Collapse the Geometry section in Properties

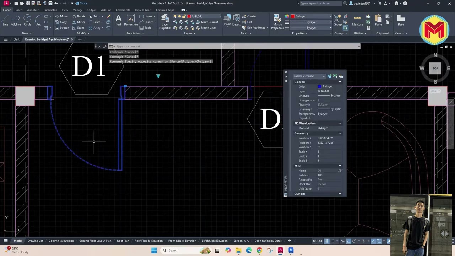point(340,133)
